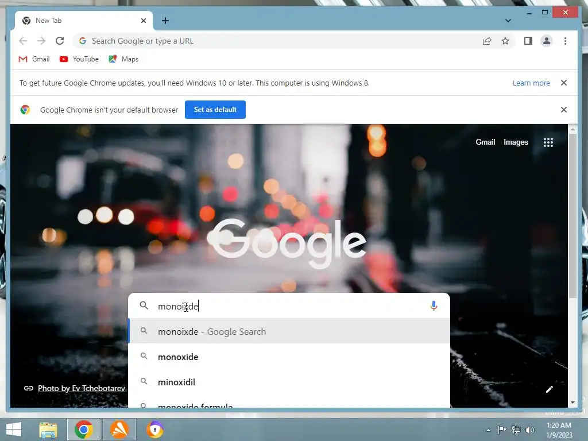The image size is (588, 441).
Task: Open the purple keyhole taskbar app icon
Action: pyautogui.click(x=155, y=430)
